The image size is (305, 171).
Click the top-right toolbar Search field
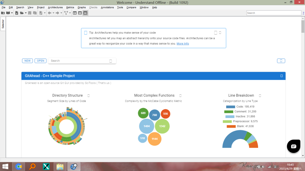(x=274, y=13)
